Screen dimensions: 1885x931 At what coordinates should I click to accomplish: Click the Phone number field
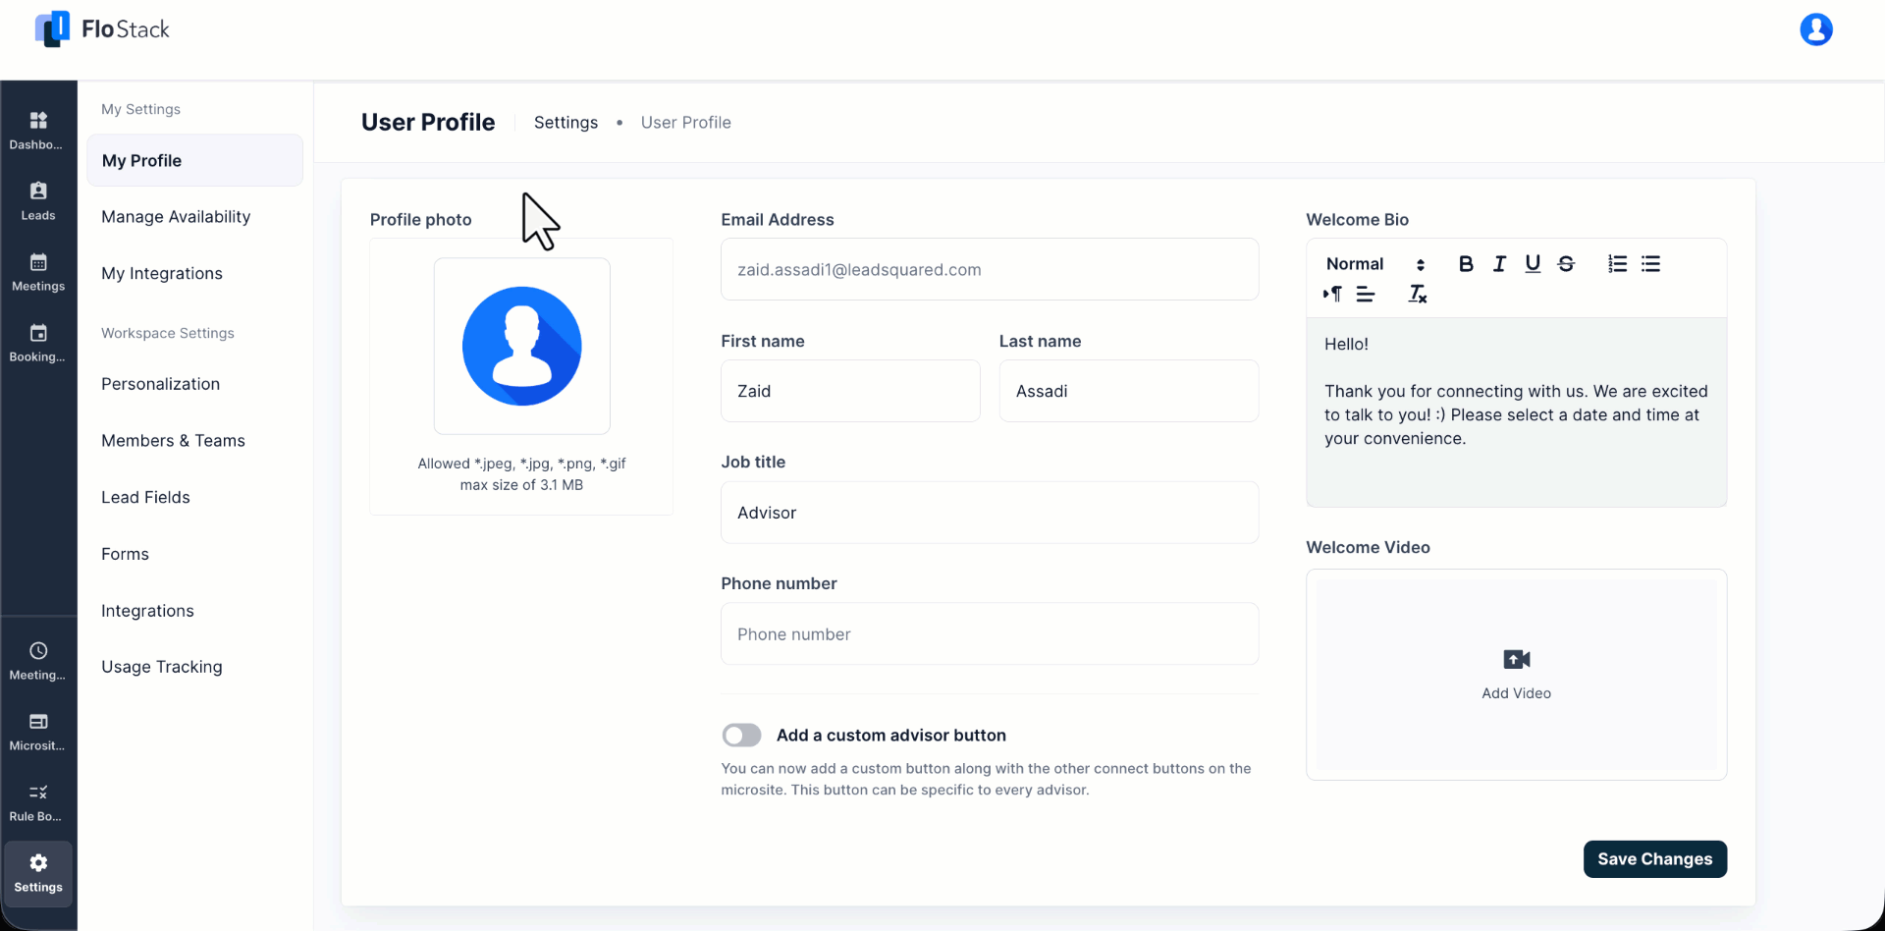click(990, 634)
